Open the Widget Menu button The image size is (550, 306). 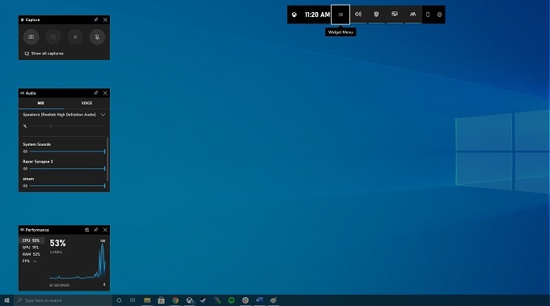tap(341, 15)
